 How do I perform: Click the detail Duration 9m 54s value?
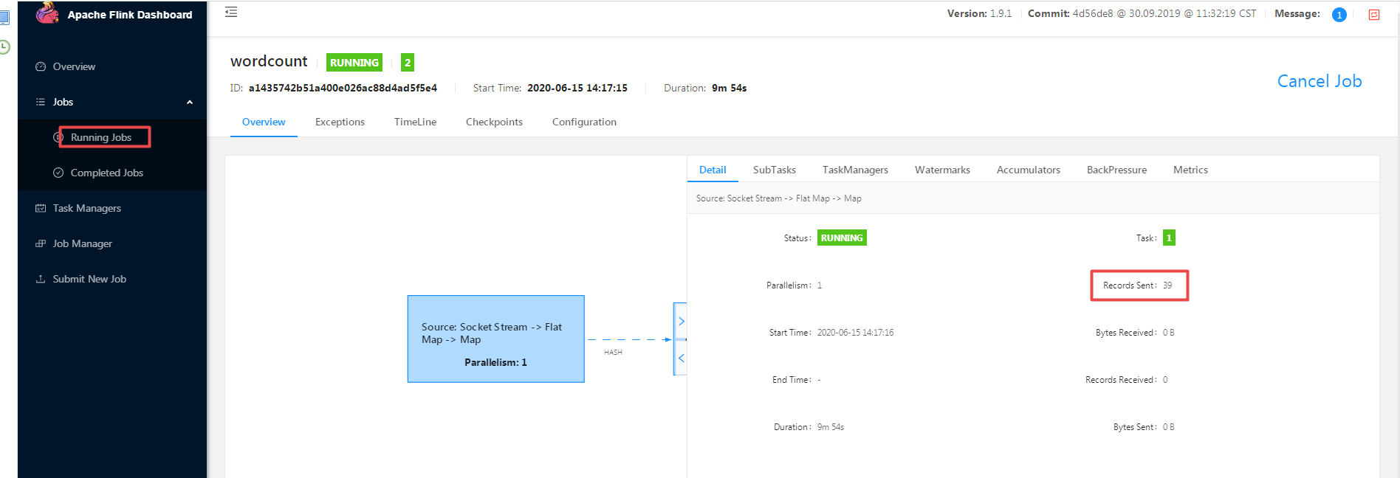pyautogui.click(x=831, y=427)
